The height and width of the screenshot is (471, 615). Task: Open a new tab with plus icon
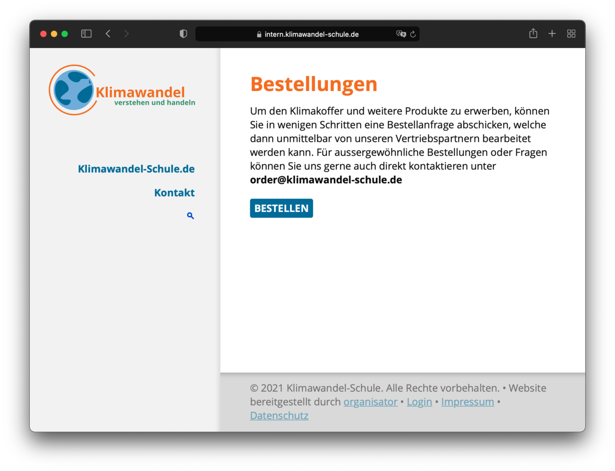point(552,34)
